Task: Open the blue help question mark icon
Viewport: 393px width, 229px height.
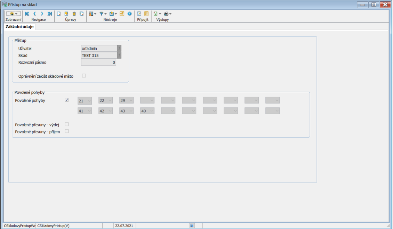Action: pos(130,14)
